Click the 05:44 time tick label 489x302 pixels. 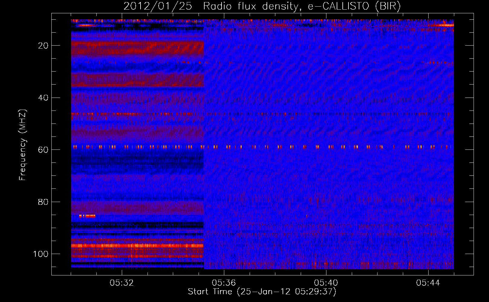coord(428,283)
